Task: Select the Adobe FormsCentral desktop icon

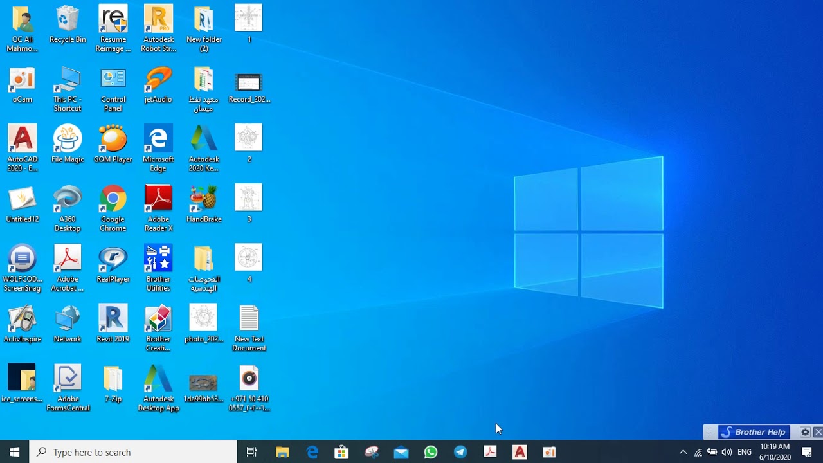Action: (x=68, y=388)
